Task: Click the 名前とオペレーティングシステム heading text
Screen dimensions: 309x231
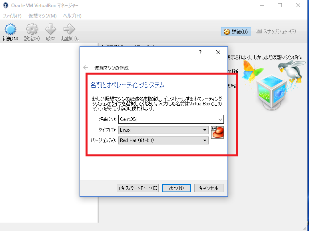Action: 127,85
